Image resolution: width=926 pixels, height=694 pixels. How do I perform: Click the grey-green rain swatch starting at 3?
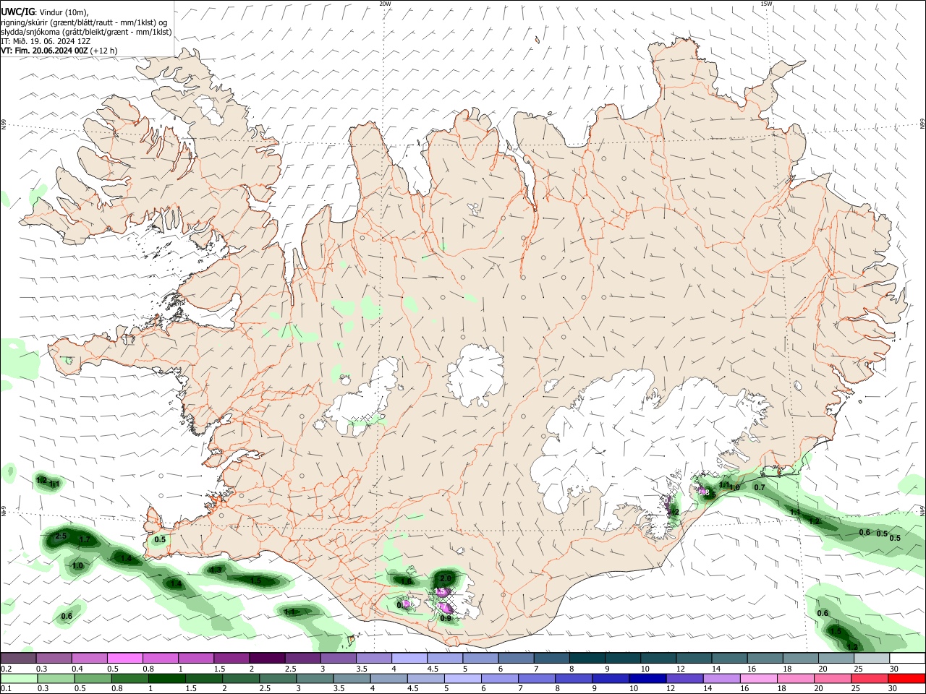click(314, 678)
